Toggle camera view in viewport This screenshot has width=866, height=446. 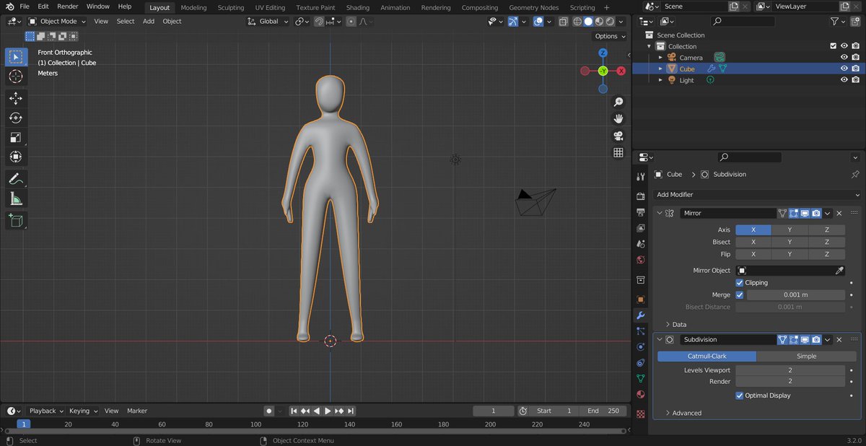point(618,136)
